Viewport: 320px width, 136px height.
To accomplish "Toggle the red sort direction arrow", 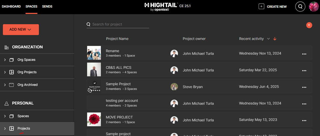I will (275, 39).
